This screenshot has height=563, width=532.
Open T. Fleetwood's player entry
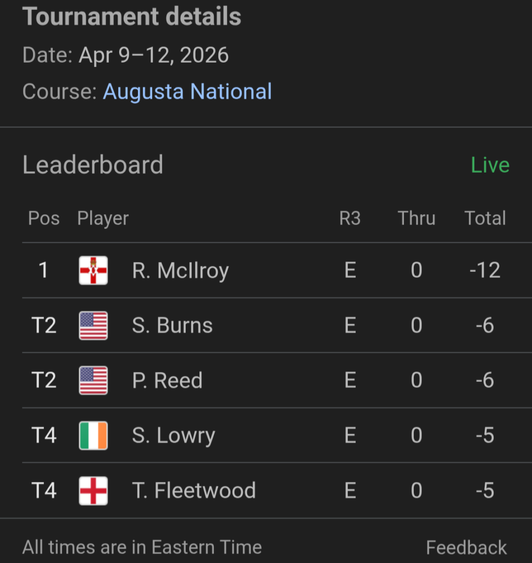coord(193,490)
